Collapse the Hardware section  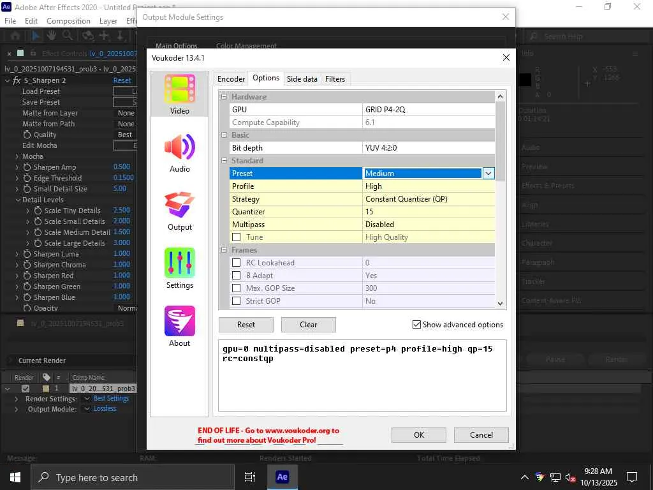[224, 97]
